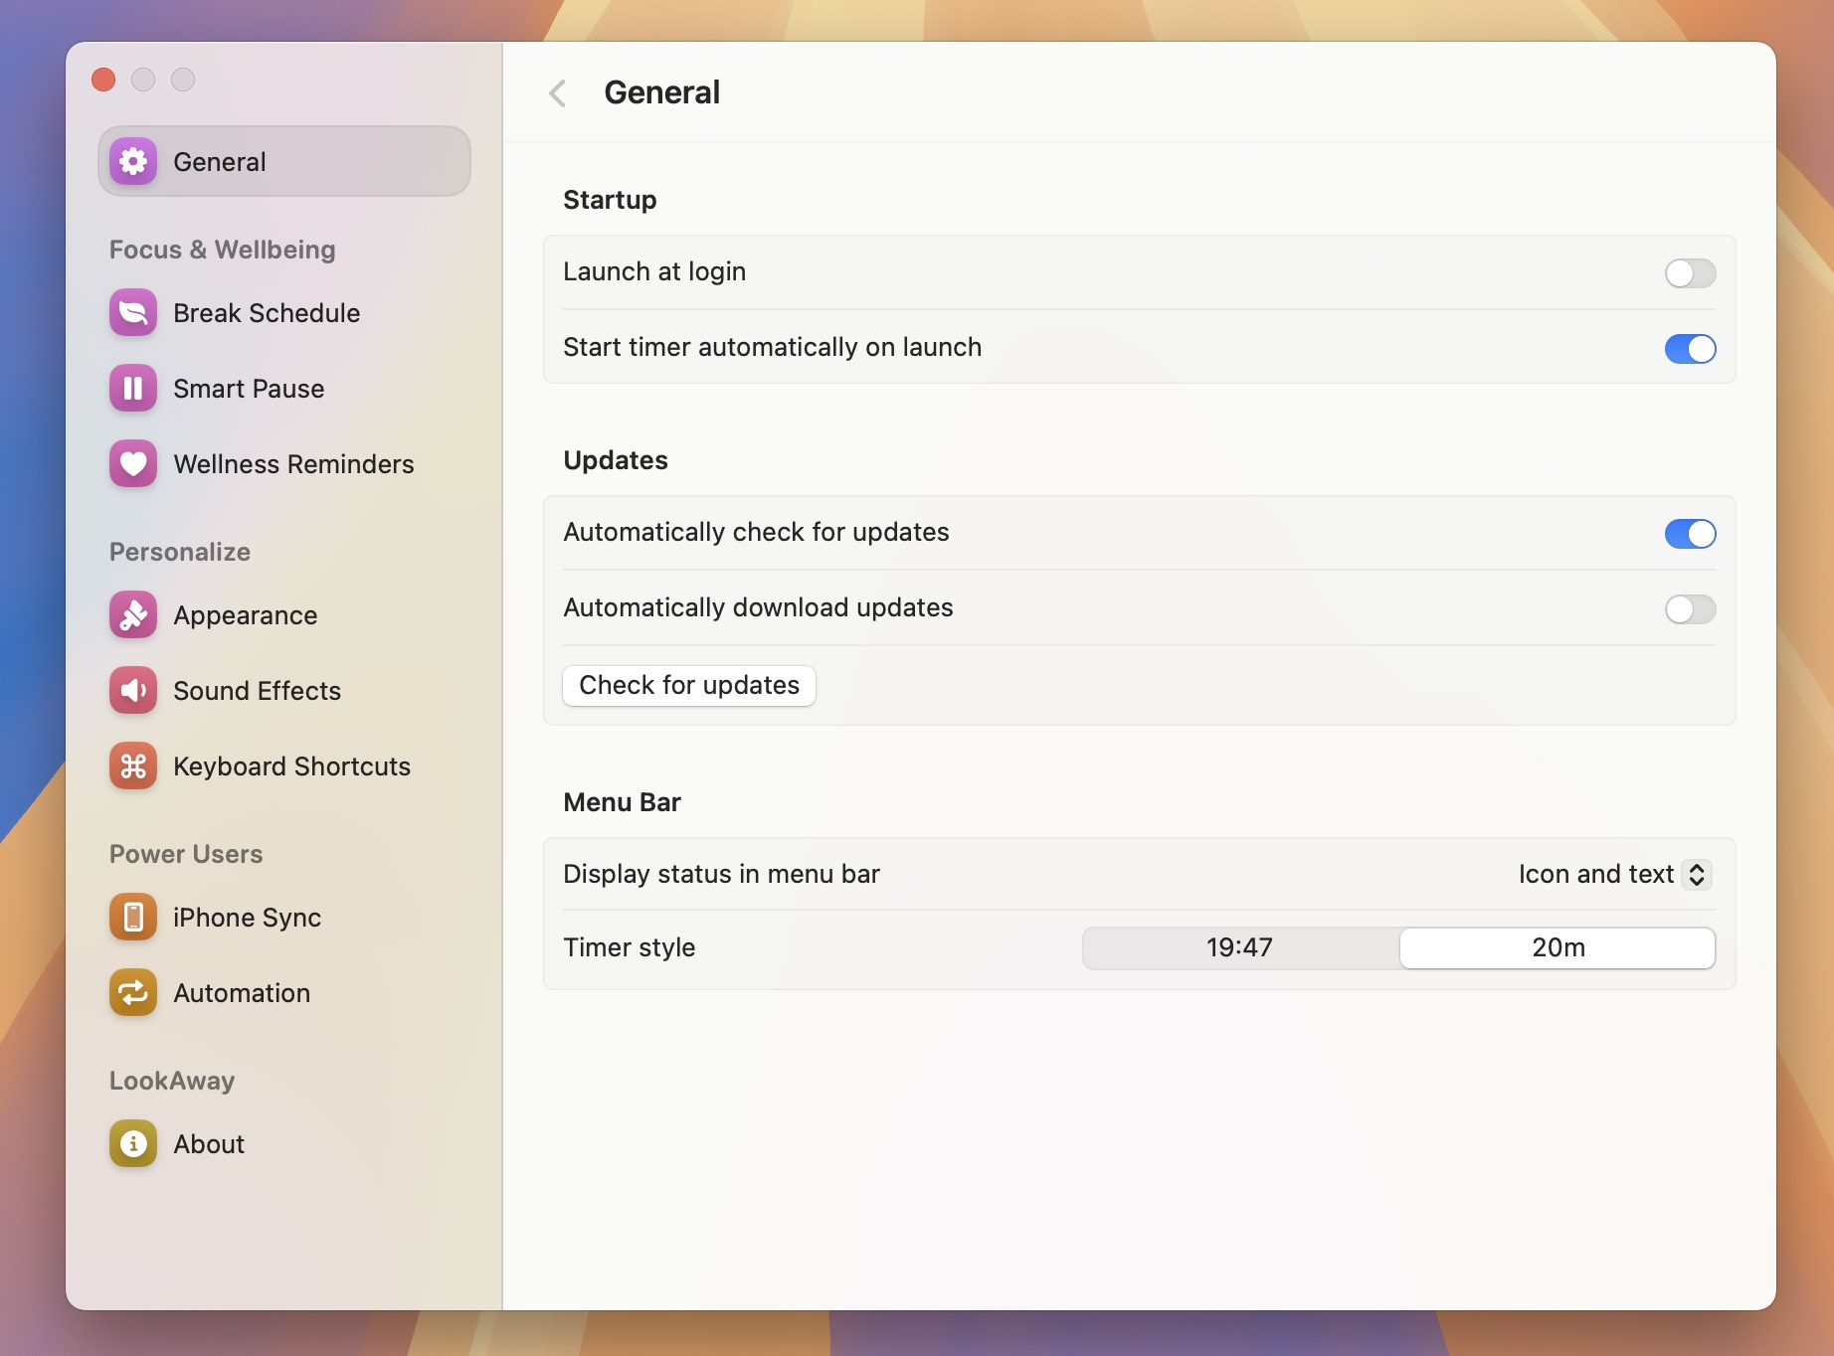Click the red close window button
The image size is (1834, 1356).
pyautogui.click(x=103, y=80)
